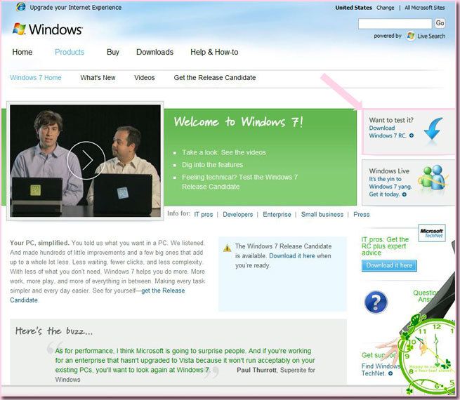Click IT pros: Get the RC heading
This screenshot has height=400, width=460.
click(x=385, y=246)
